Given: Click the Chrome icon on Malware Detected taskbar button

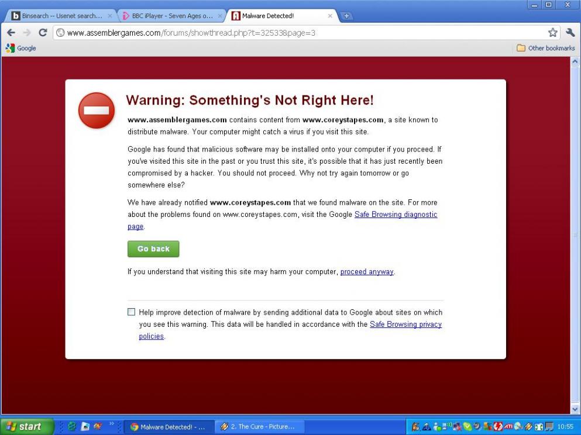Looking at the screenshot, I should (x=134, y=427).
